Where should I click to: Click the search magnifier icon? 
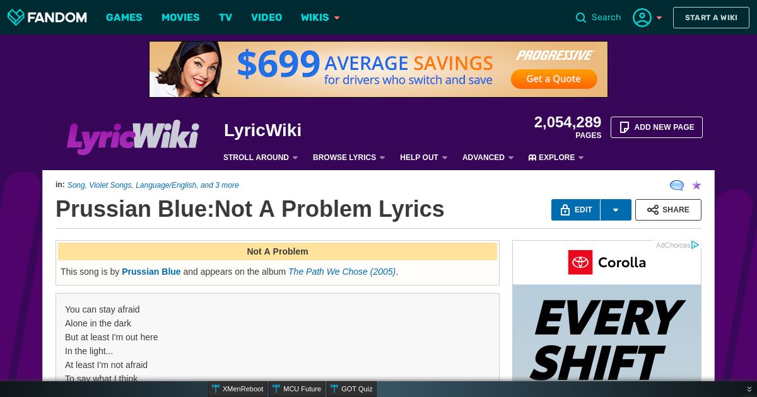pyautogui.click(x=581, y=18)
